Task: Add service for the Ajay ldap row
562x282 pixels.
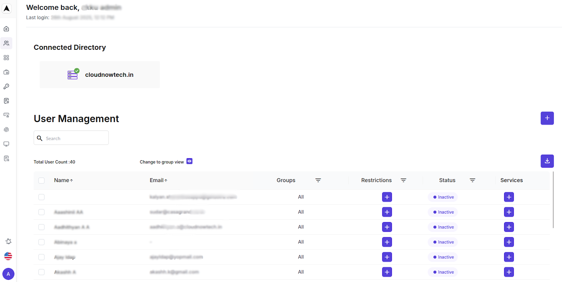Action: pos(509,257)
